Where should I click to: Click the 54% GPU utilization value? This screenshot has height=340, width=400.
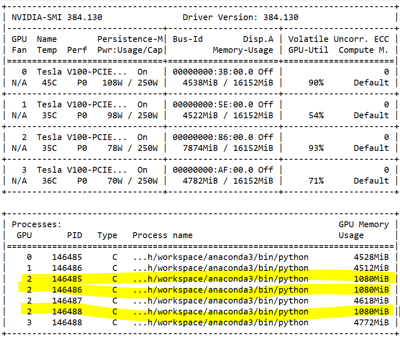[315, 116]
